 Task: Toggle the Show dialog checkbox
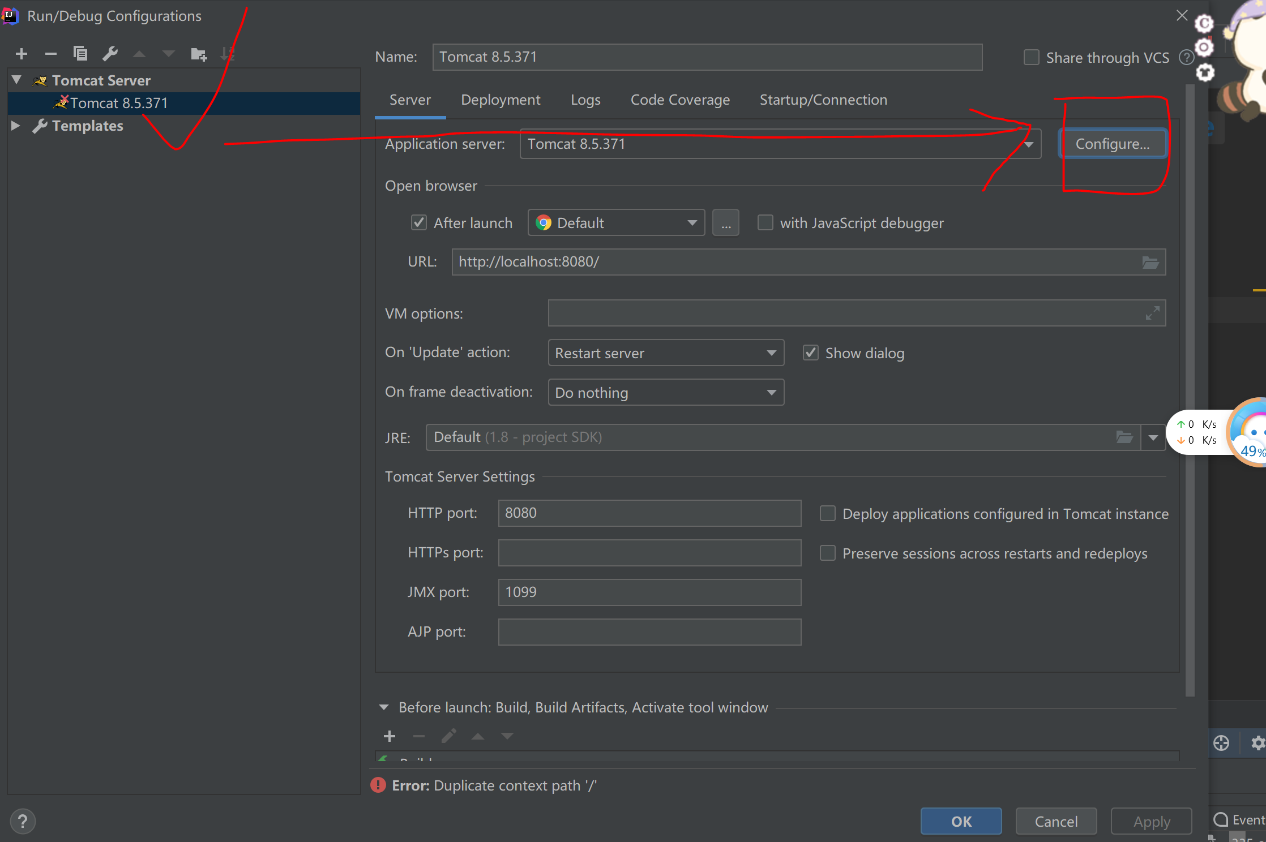(x=811, y=353)
